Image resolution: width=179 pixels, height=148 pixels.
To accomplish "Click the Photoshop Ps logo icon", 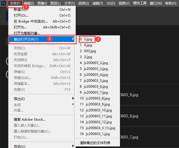I will [x=4, y=3].
